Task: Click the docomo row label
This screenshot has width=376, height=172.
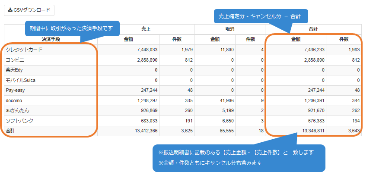Action: click(x=14, y=101)
